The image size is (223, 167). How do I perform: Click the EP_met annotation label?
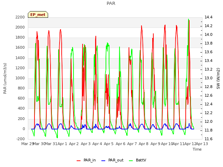tap(38, 15)
